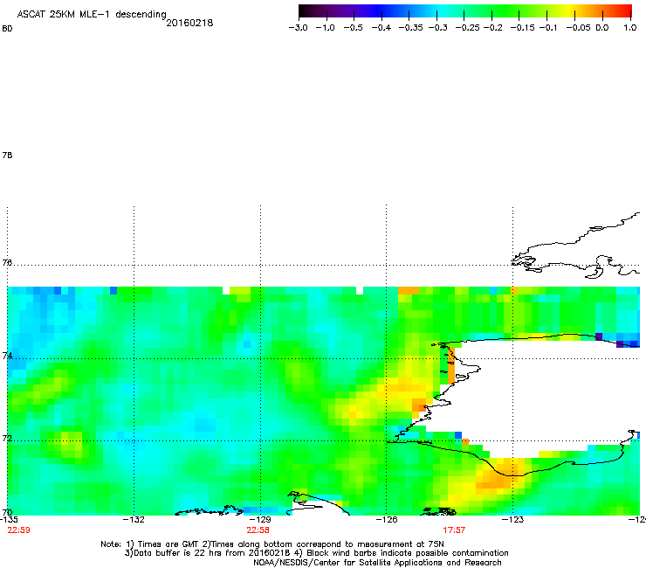Click longitude label '-132' on bottom axis

tap(134, 520)
